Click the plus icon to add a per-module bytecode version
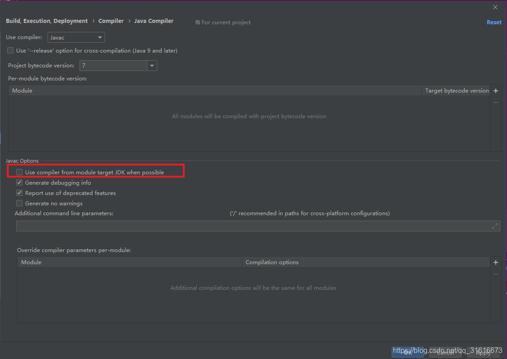The width and height of the screenshot is (507, 359). (495, 90)
